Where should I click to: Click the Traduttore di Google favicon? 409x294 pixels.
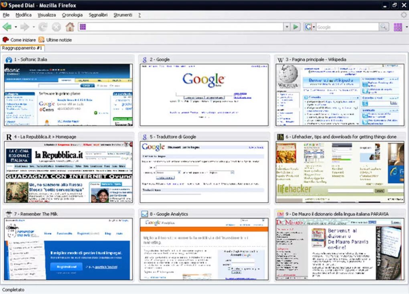(144, 137)
